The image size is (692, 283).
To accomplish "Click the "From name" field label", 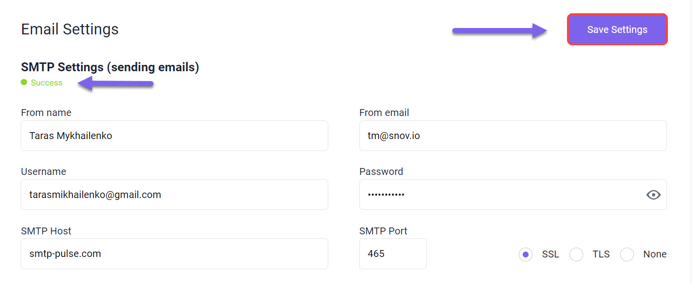I will (x=46, y=113).
